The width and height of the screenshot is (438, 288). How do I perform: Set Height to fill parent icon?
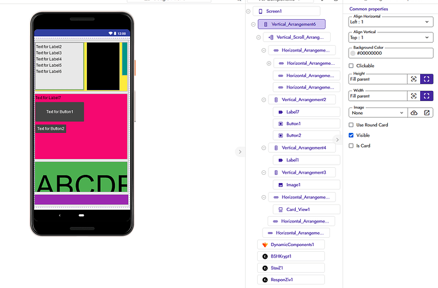pyautogui.click(x=427, y=79)
